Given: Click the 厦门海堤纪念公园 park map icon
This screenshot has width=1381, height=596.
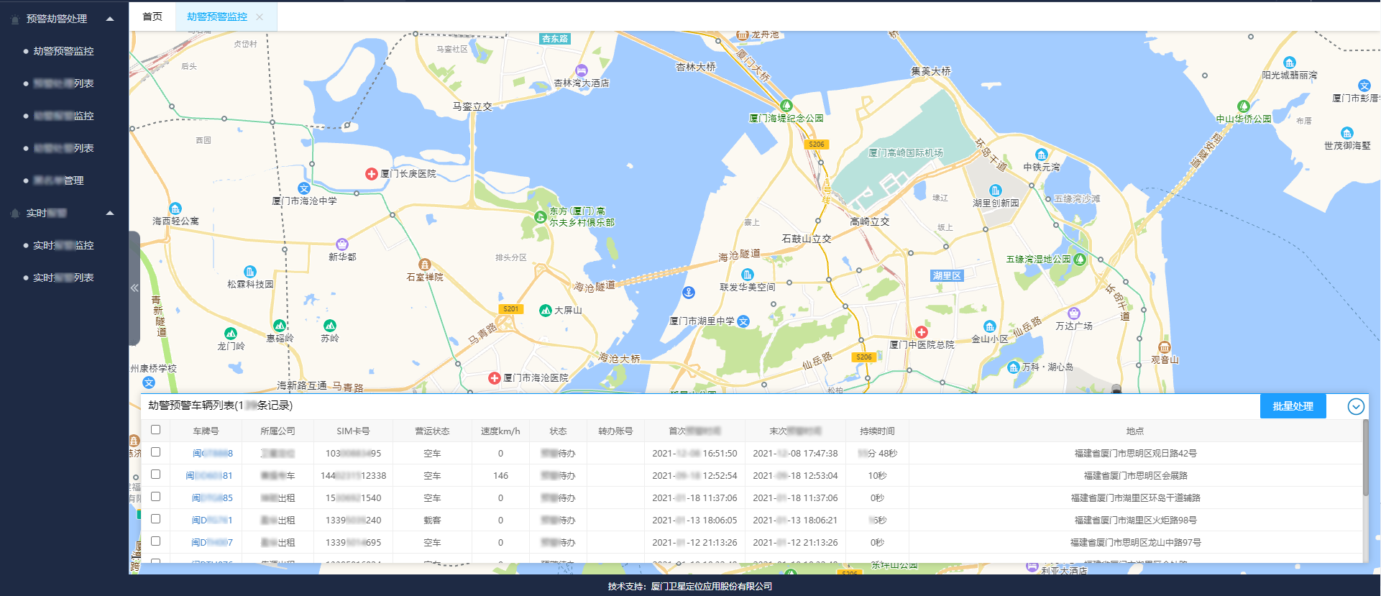Looking at the screenshot, I should [x=786, y=106].
